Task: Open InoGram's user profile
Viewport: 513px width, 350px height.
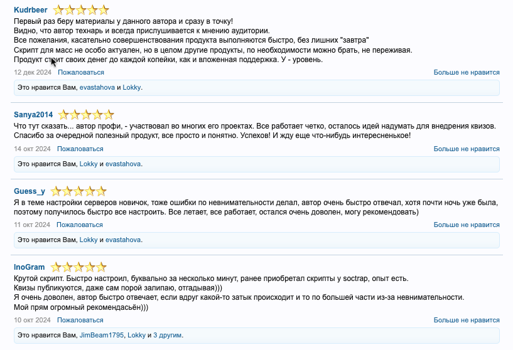Action: [29, 267]
